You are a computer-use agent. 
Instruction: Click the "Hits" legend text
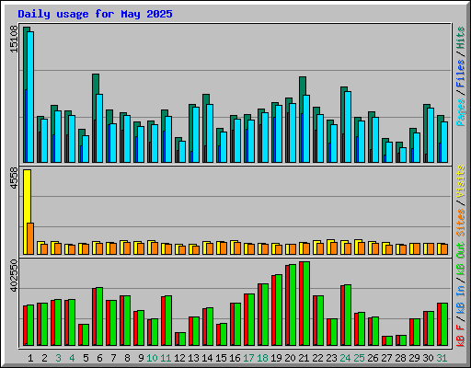point(460,38)
